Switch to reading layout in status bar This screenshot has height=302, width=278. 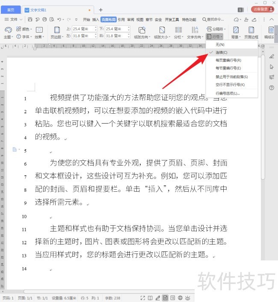(150, 298)
